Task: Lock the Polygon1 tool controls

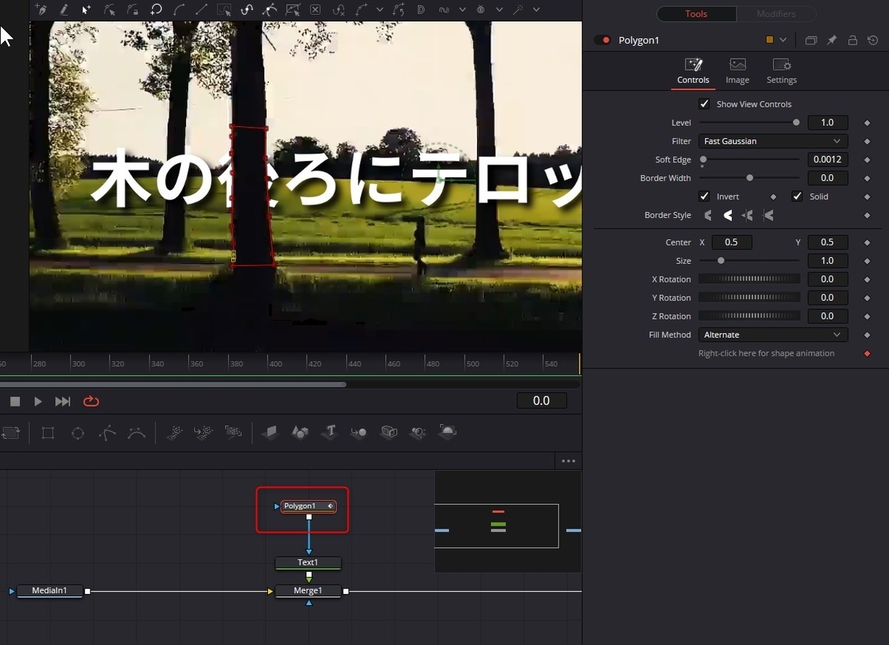Action: click(853, 40)
